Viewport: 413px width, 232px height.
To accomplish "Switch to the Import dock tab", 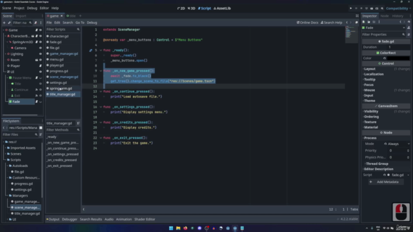I will tap(21, 16).
